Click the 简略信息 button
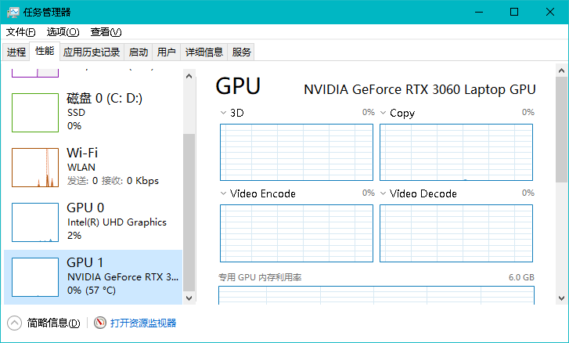The image size is (569, 343). [x=53, y=323]
